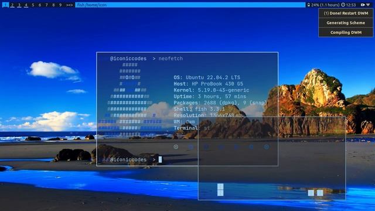Switch to DWM tag 3

click(x=19, y=5)
